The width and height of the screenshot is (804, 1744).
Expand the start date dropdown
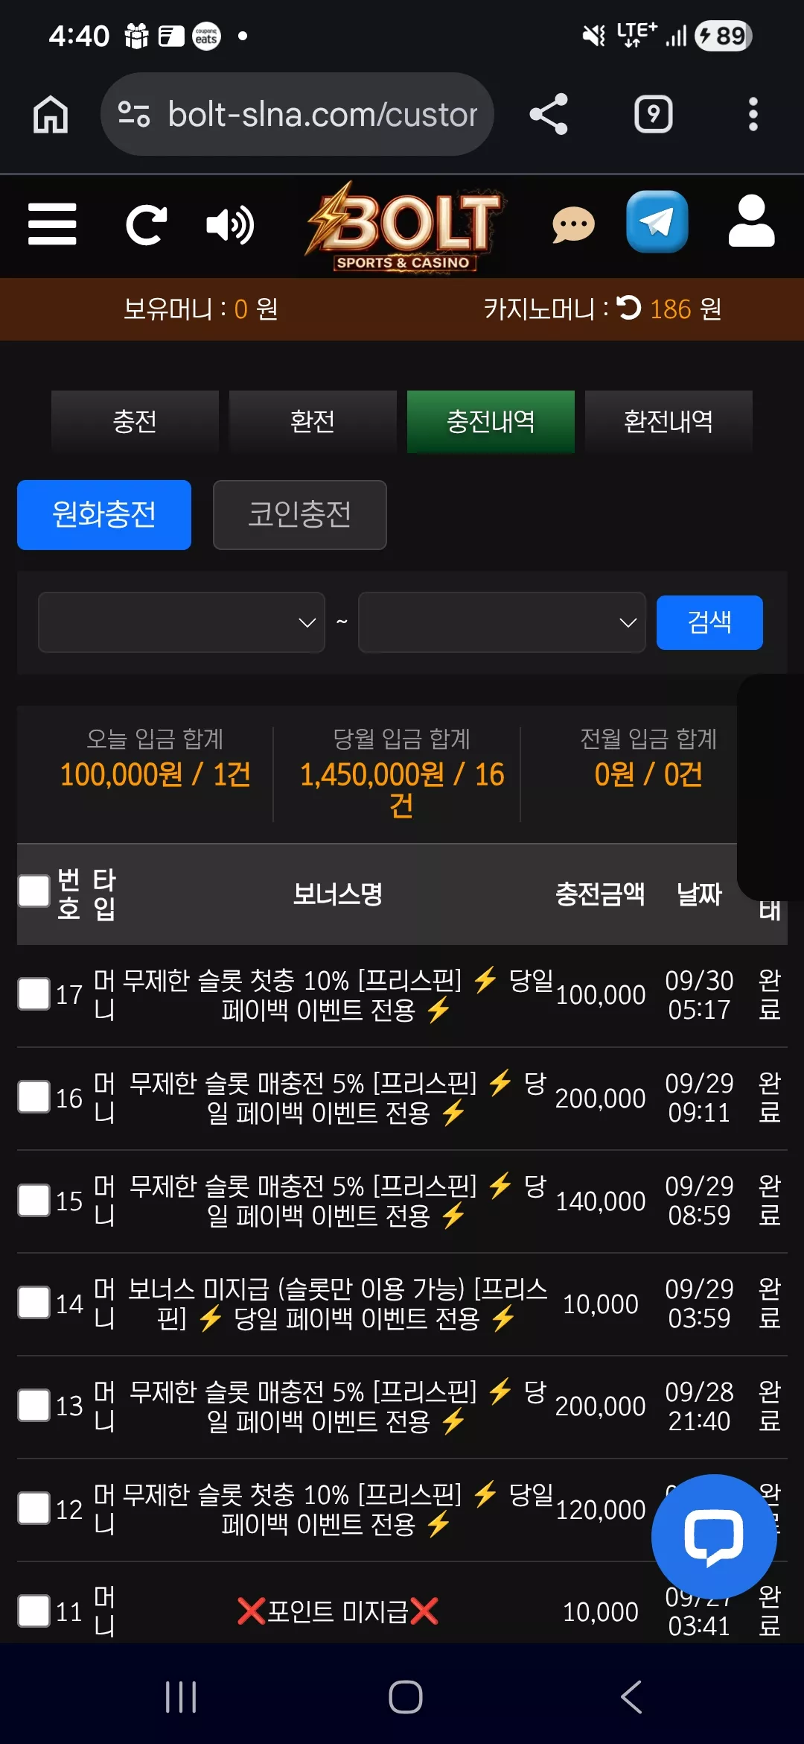coord(182,622)
